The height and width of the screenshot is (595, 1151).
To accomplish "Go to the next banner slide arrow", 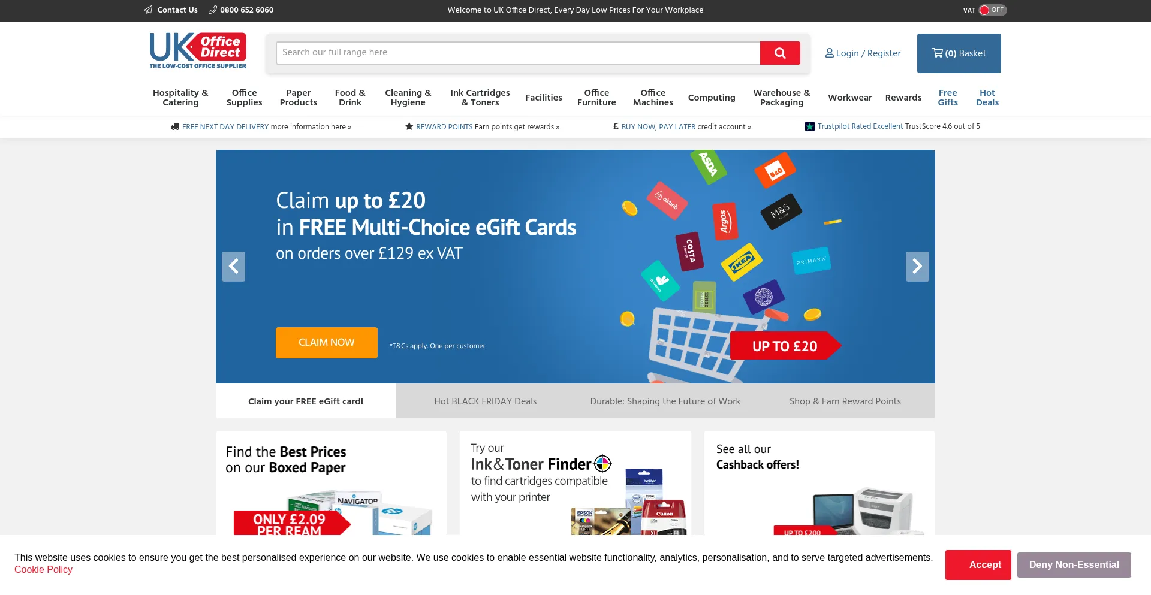I will coord(917,267).
